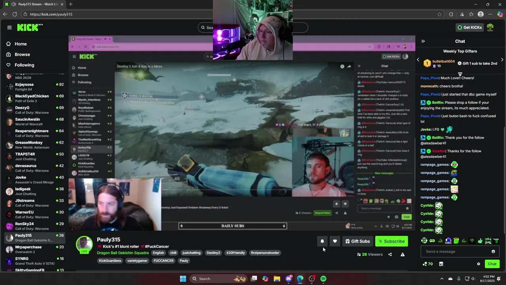This screenshot has height=285, width=506.
Task: Click the 70 channel points balance
Action: [x=427, y=264]
